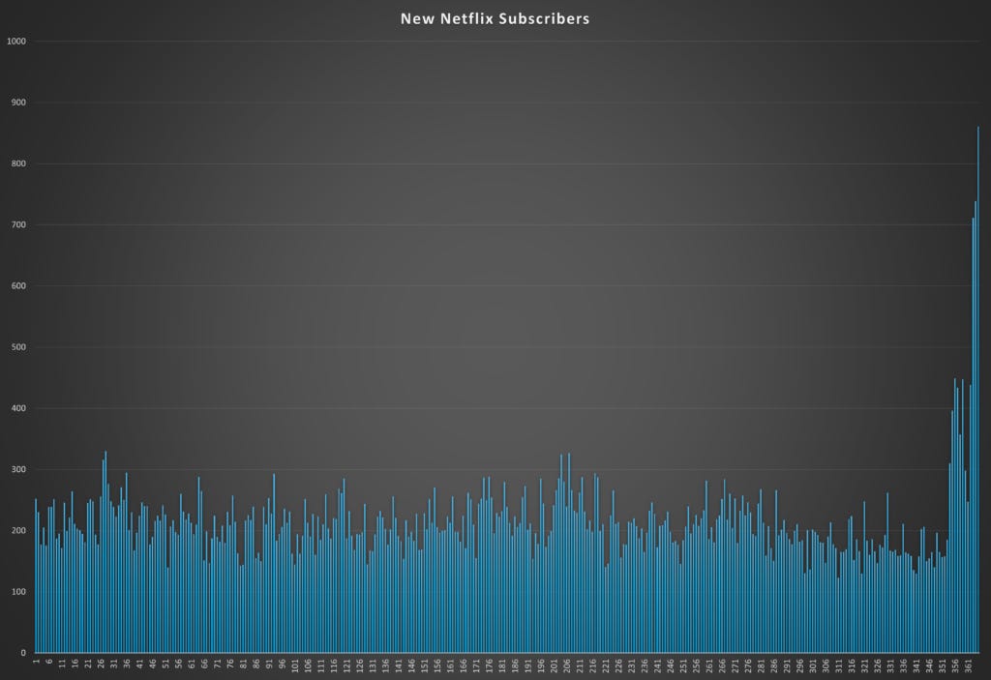Select the 400 y-axis value
This screenshot has height=680, width=991.
18,408
